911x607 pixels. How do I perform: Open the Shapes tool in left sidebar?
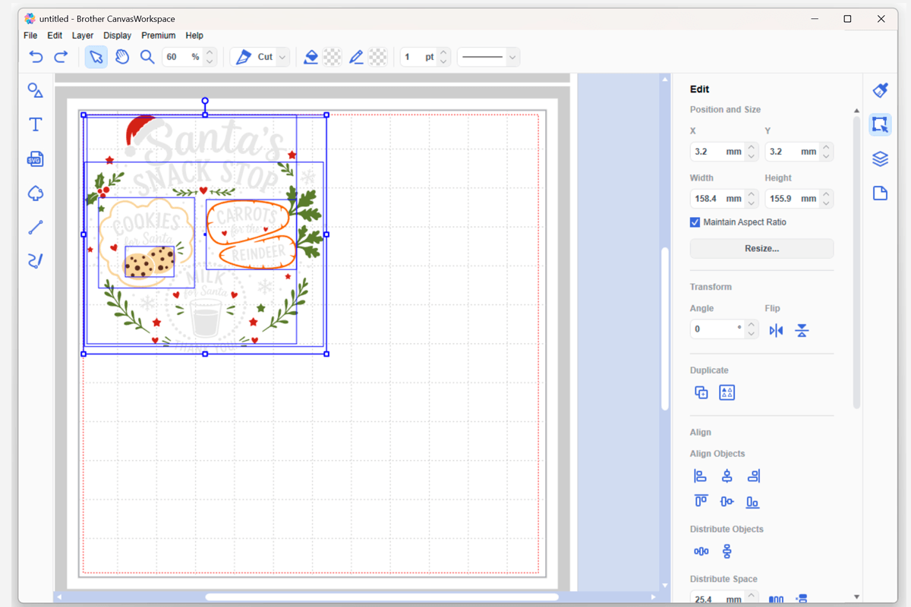35,90
